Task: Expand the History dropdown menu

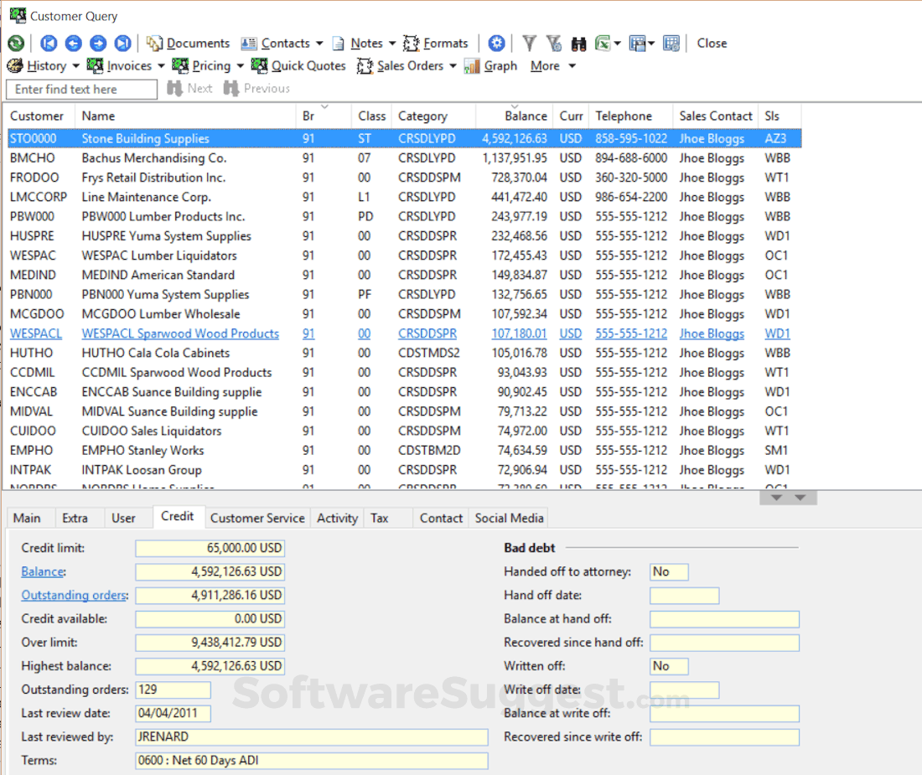Action: pos(76,66)
